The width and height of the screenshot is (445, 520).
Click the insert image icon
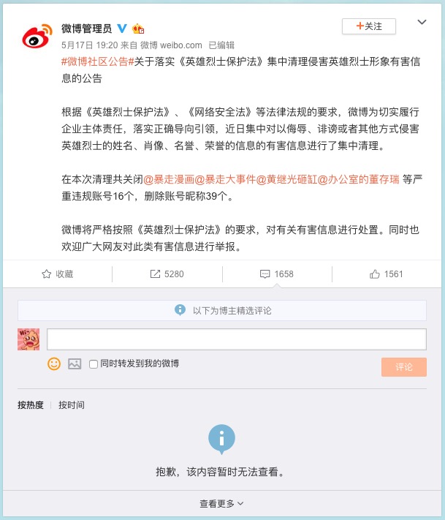tap(75, 363)
